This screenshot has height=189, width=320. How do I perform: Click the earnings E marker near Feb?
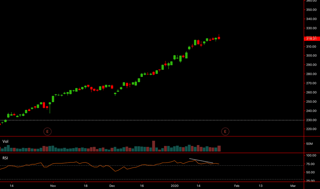tap(225, 131)
